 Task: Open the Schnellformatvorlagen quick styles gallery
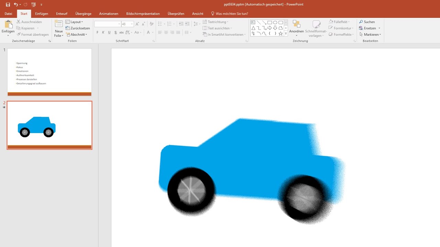point(316,28)
